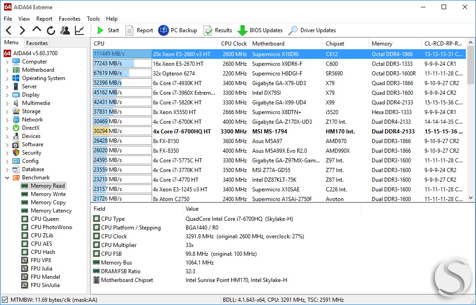Click the refresh arrow icon

tap(51, 30)
